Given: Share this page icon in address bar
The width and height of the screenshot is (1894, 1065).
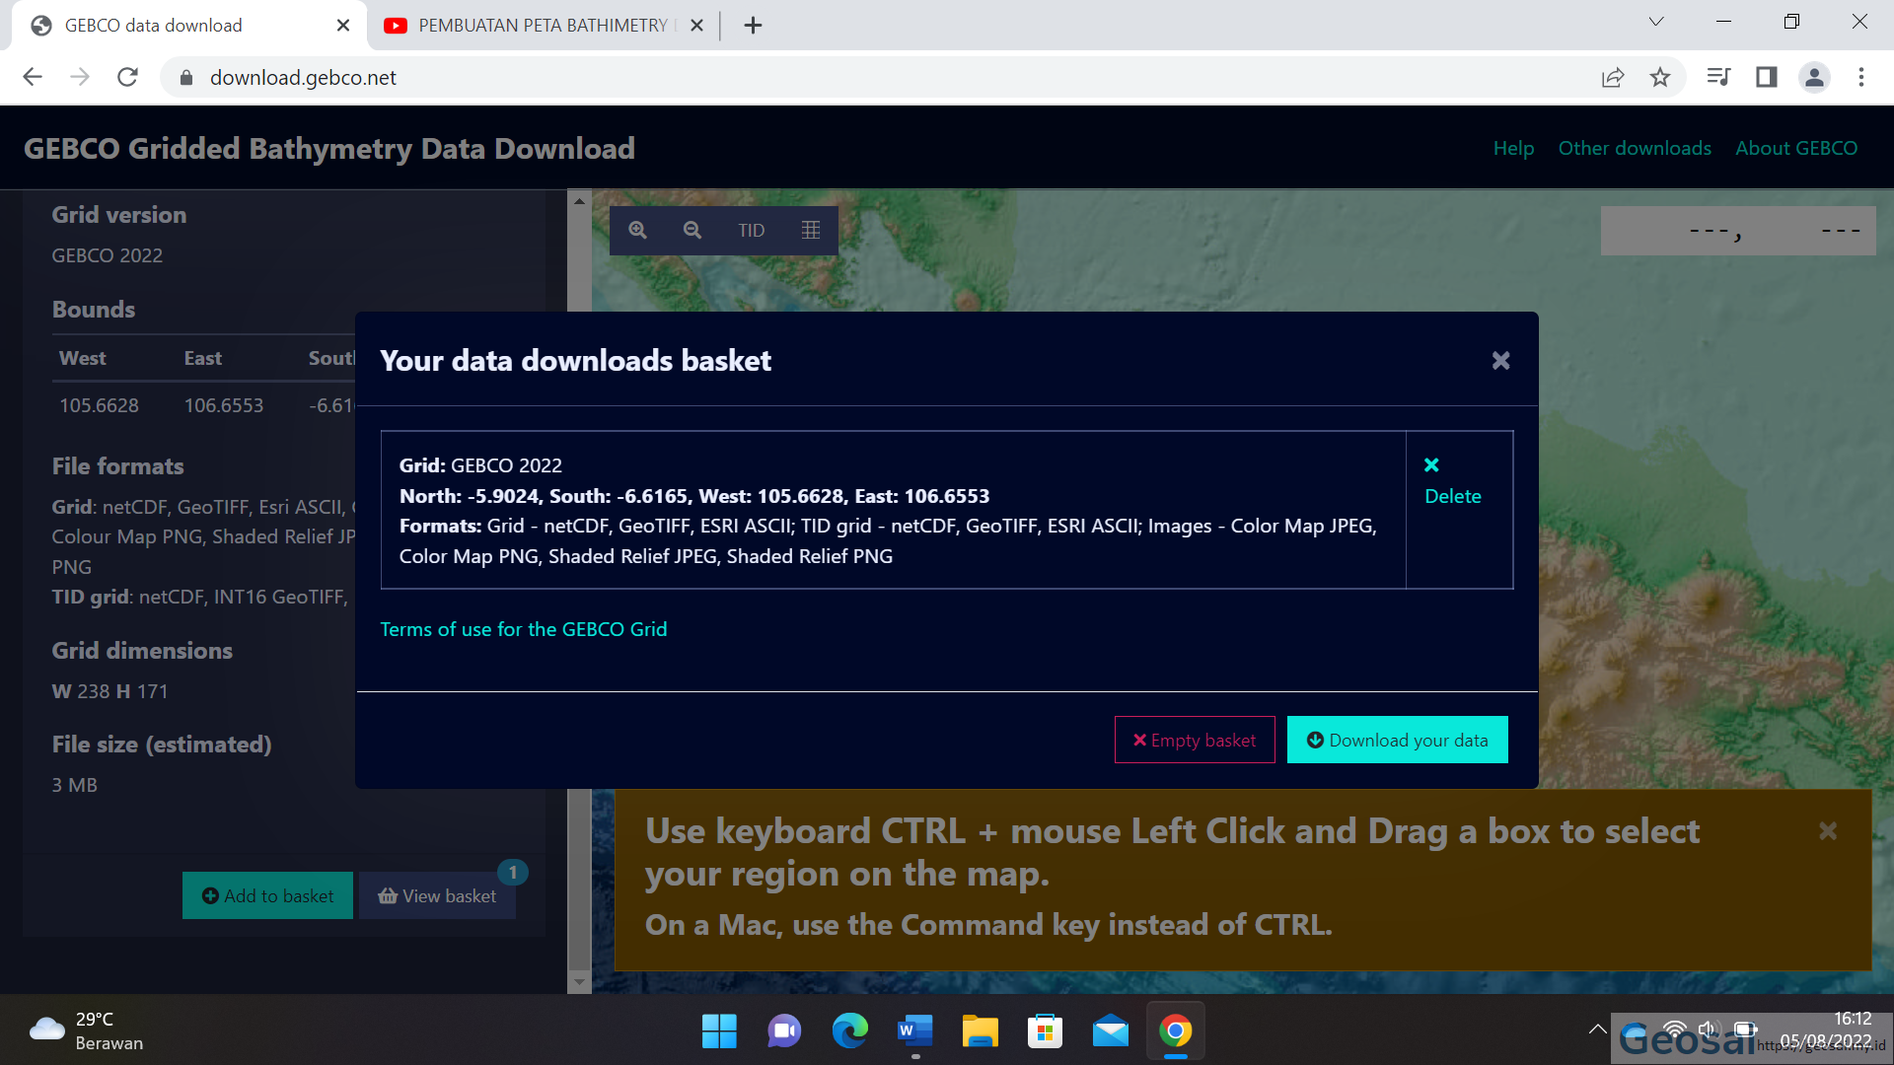Looking at the screenshot, I should [x=1612, y=77].
